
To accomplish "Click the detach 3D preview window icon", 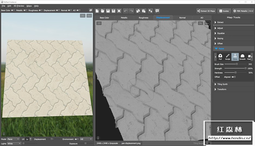I will 91,10.
